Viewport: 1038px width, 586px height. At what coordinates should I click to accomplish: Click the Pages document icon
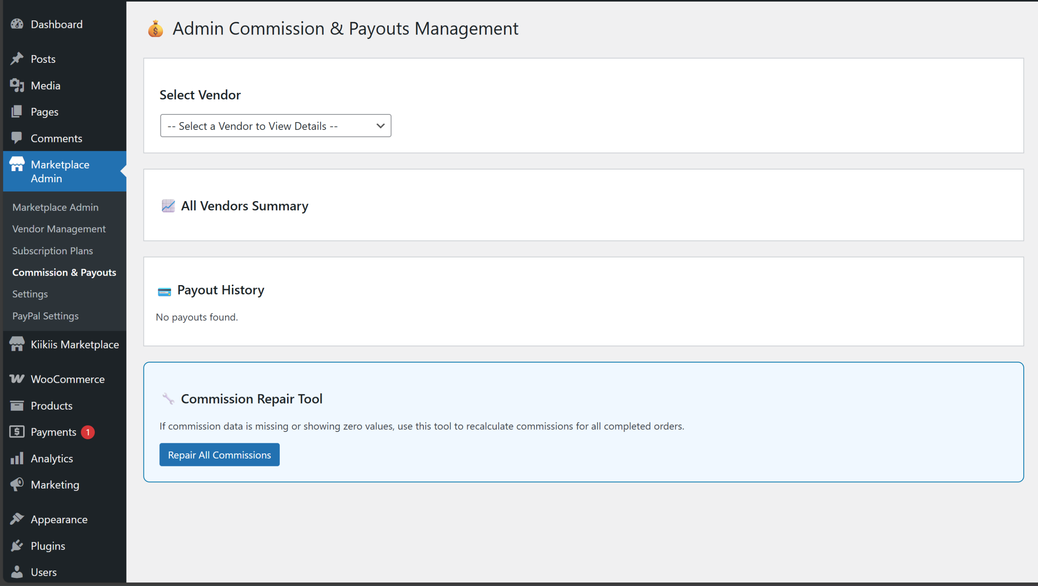[17, 112]
